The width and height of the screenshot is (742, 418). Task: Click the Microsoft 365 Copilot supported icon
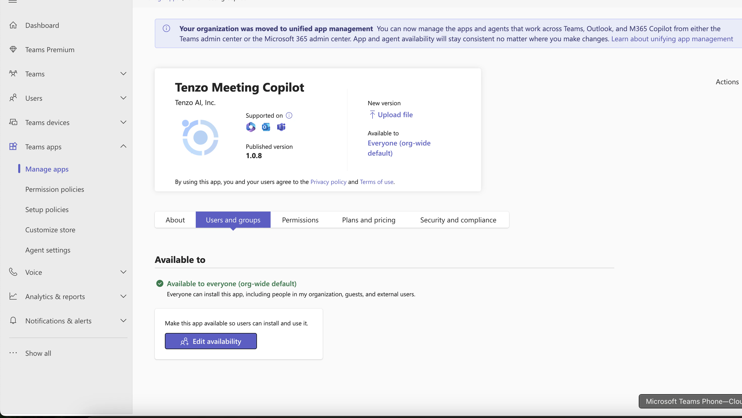tap(251, 127)
